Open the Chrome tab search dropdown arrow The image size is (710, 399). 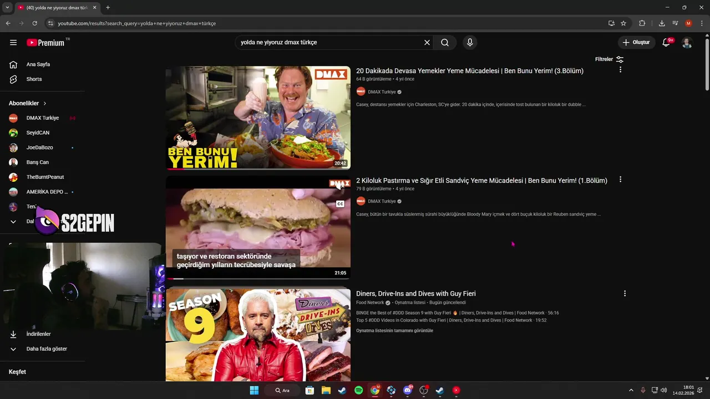[7, 8]
